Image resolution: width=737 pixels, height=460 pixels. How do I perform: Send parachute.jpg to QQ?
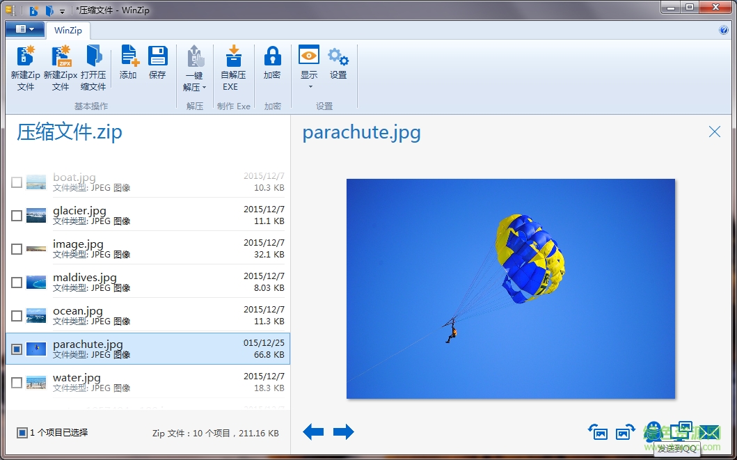[x=653, y=432]
